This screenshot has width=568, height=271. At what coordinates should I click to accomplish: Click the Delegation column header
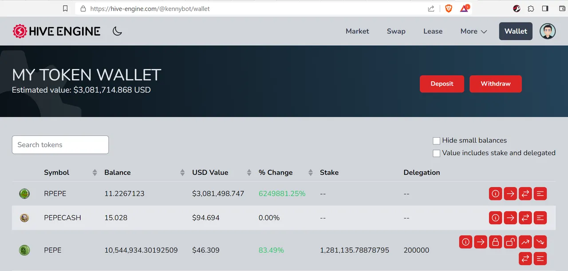(422, 173)
